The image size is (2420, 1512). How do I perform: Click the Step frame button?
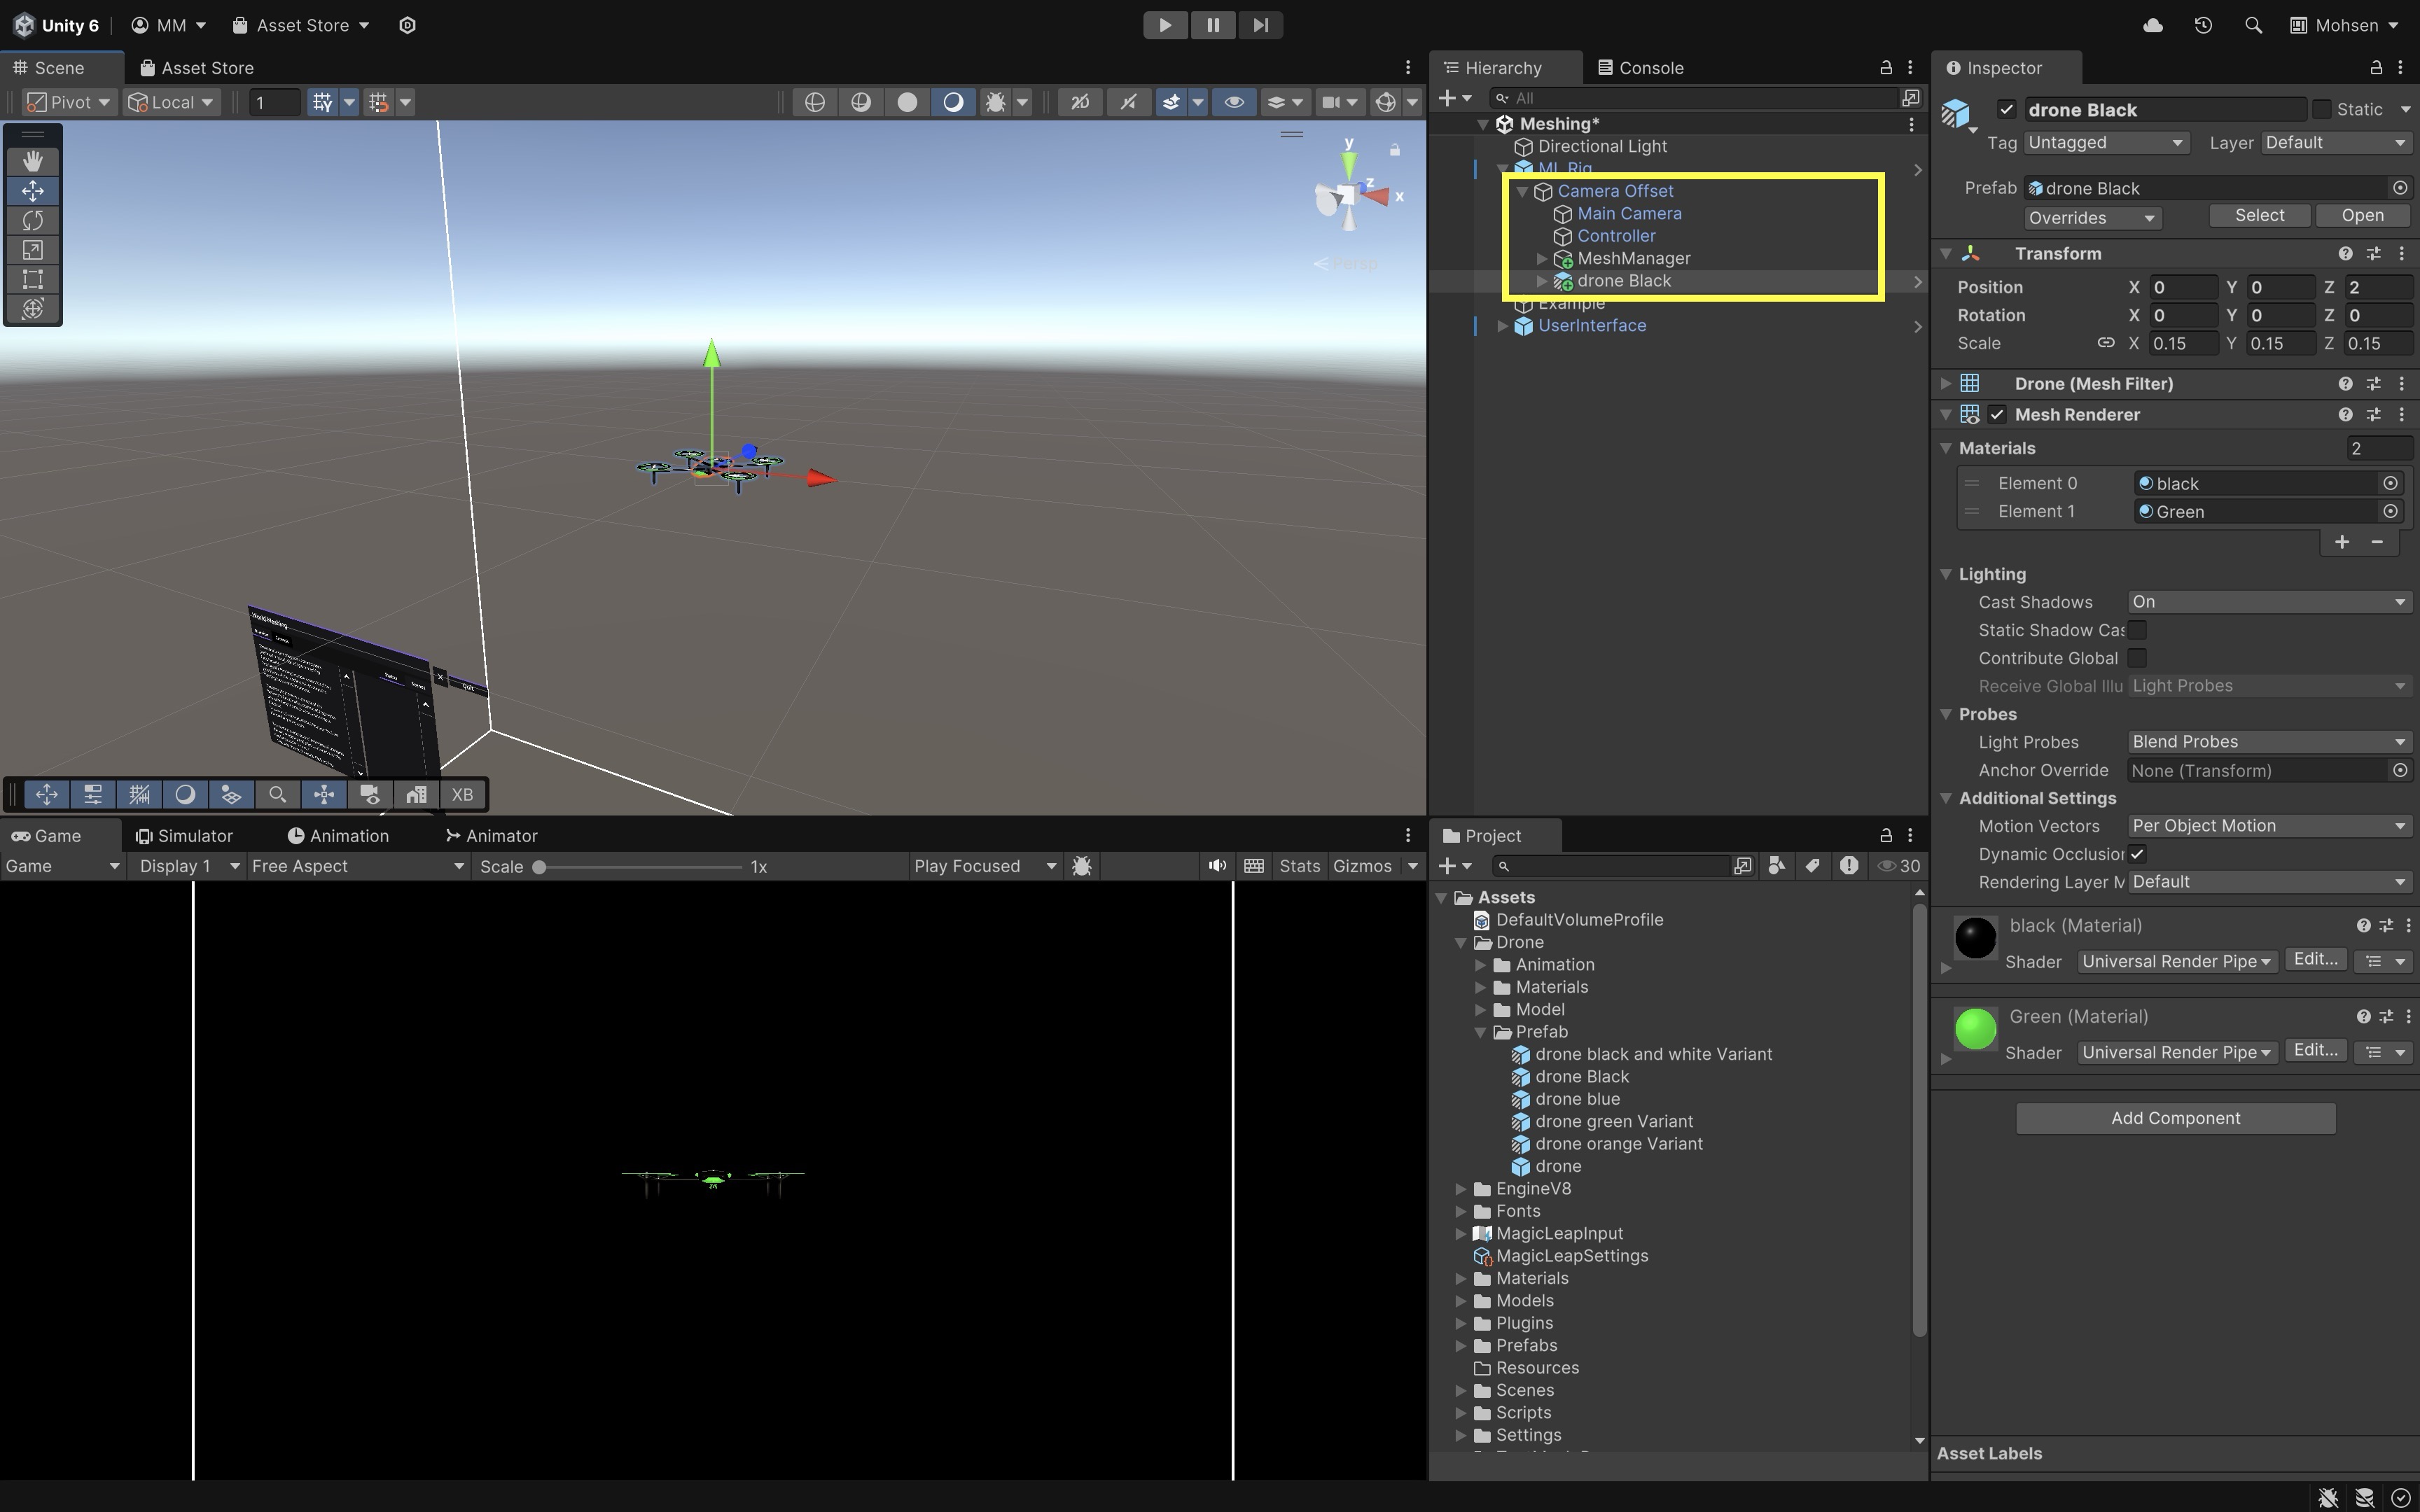[x=1260, y=25]
